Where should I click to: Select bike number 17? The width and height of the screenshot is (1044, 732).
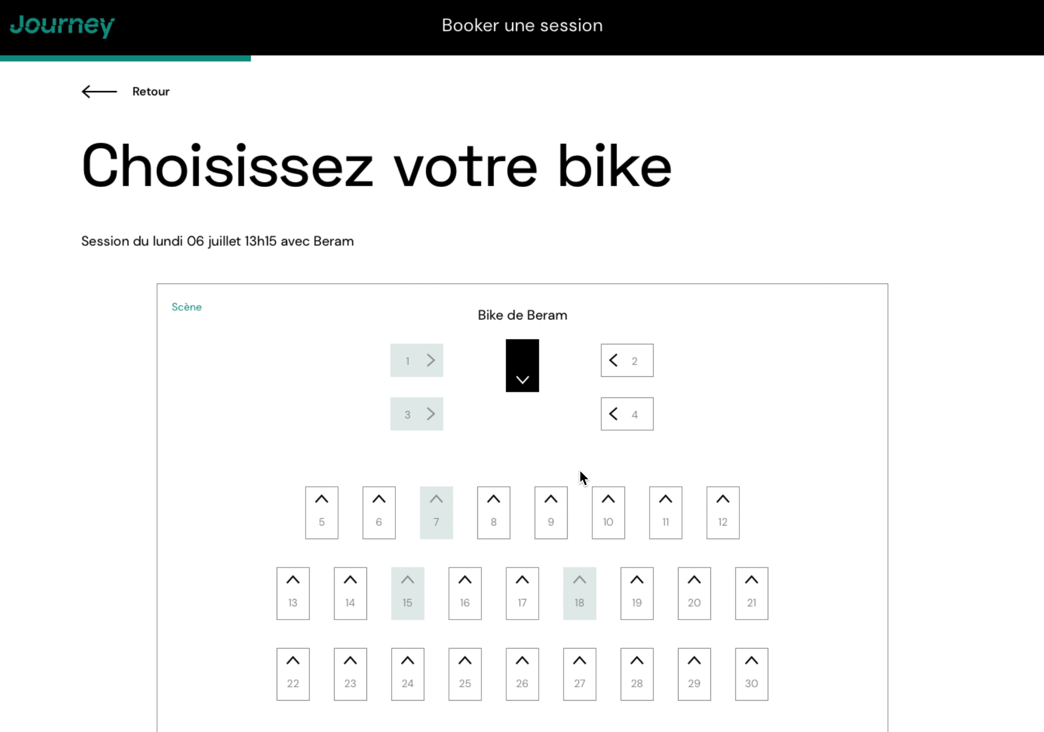(x=522, y=594)
